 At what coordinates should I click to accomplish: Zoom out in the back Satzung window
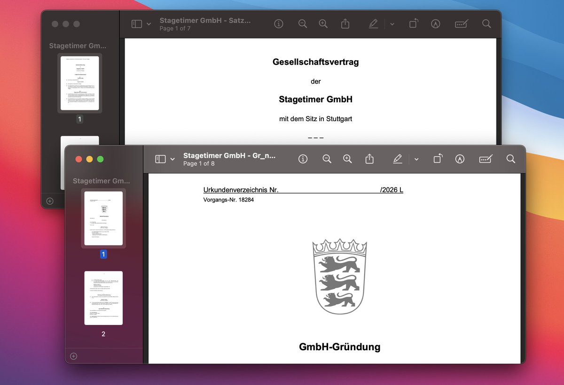(x=303, y=23)
